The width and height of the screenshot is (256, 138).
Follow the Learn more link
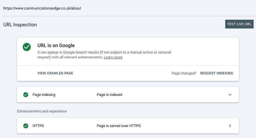[113, 57]
